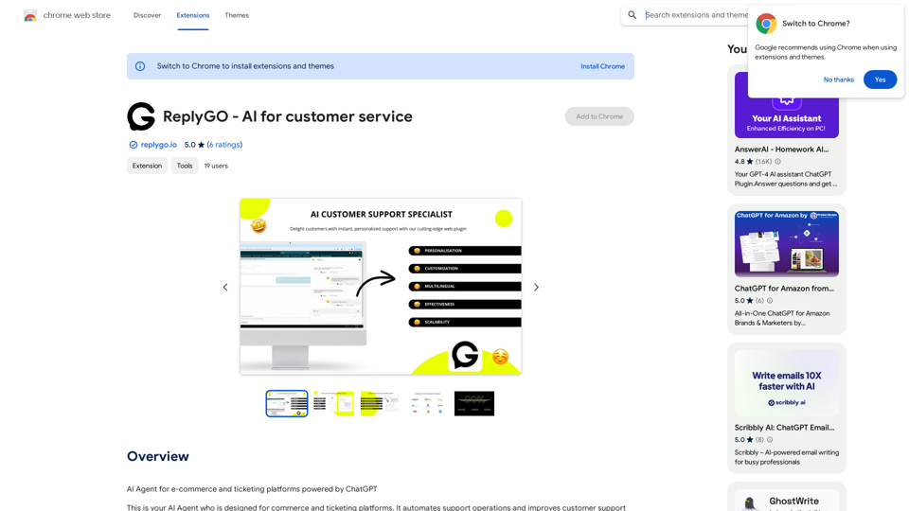Viewport: 909px width, 511px height.
Task: Click the info icon beside Scribbly rating
Action: (770, 440)
